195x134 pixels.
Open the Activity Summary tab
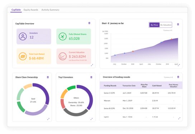point(50,10)
